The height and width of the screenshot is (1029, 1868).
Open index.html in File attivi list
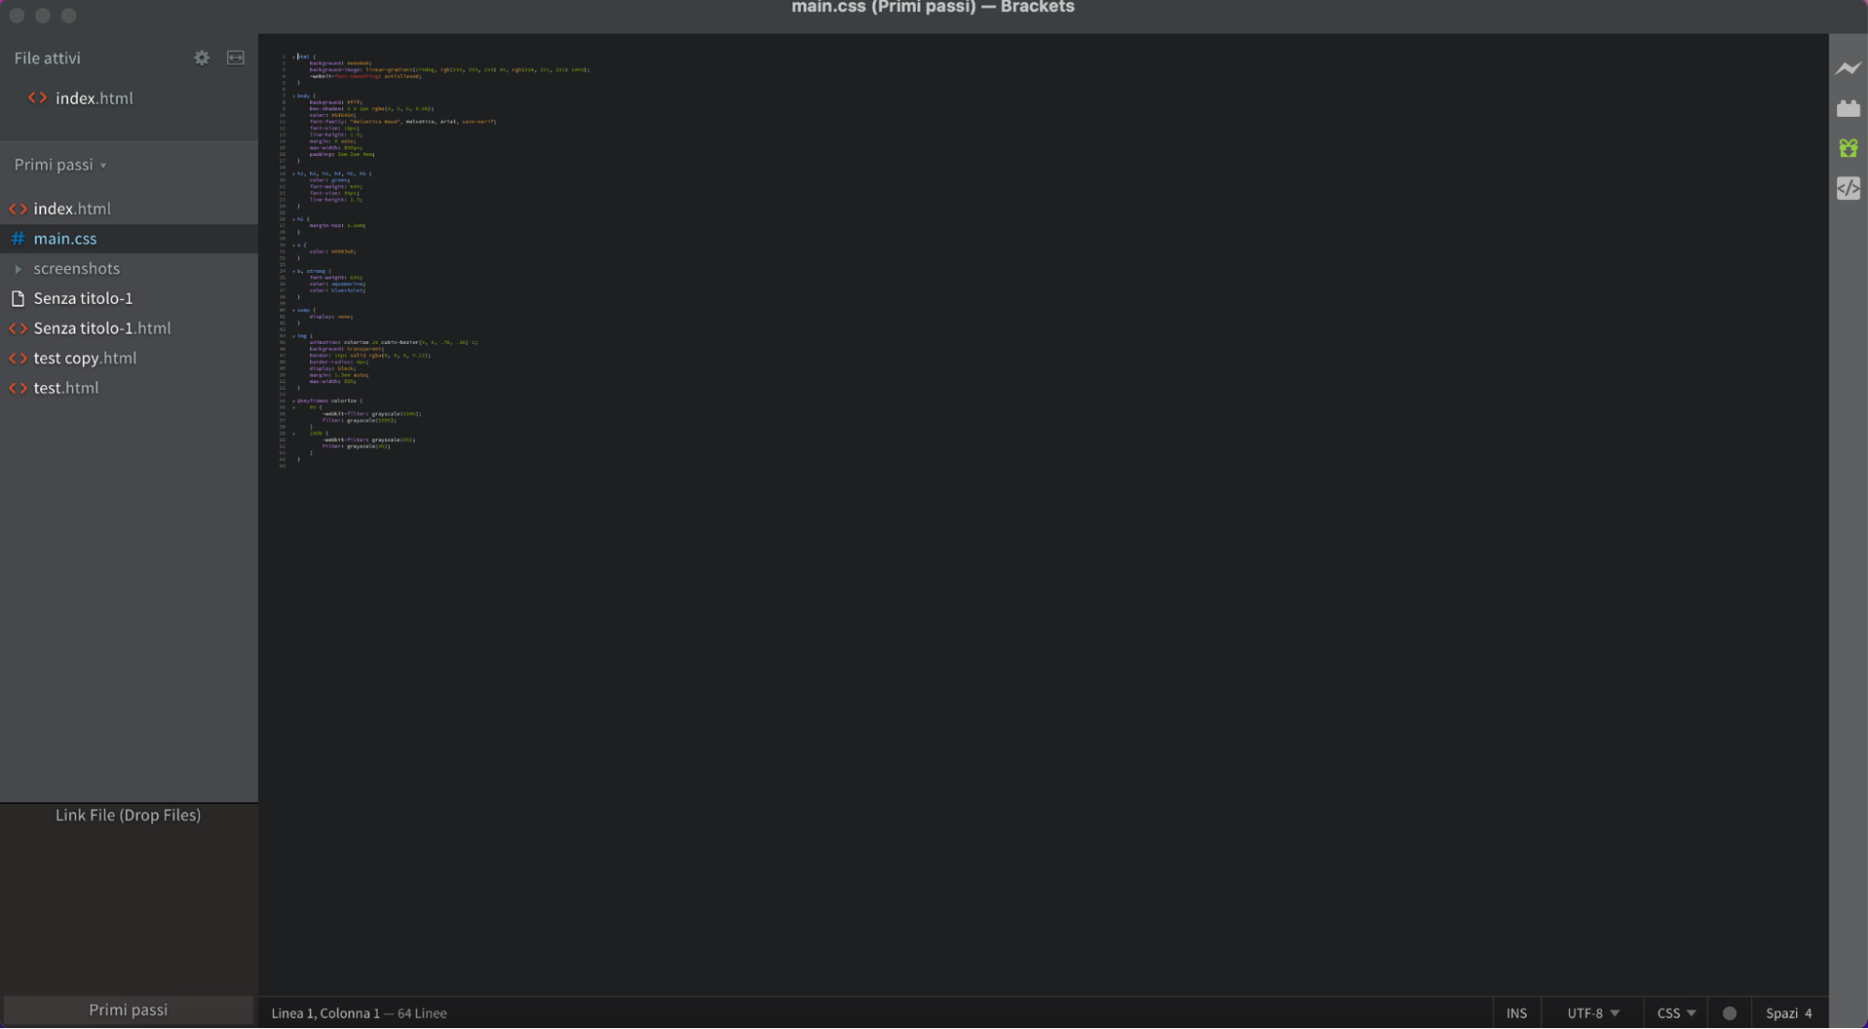point(93,98)
